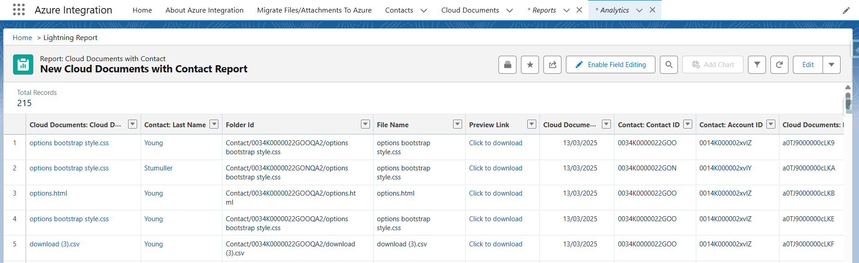Click Enable Field Editing button
The image size is (859, 263).
click(610, 65)
